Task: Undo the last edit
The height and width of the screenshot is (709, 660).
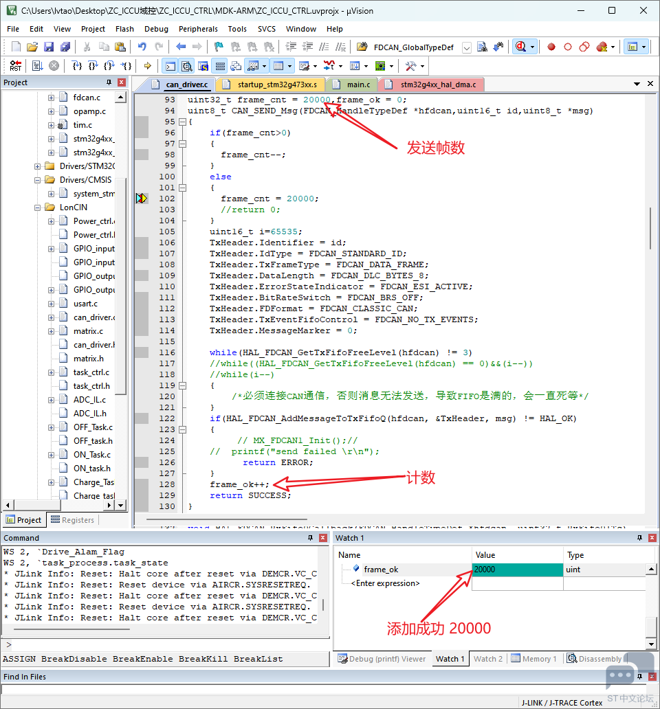Action: click(x=142, y=47)
